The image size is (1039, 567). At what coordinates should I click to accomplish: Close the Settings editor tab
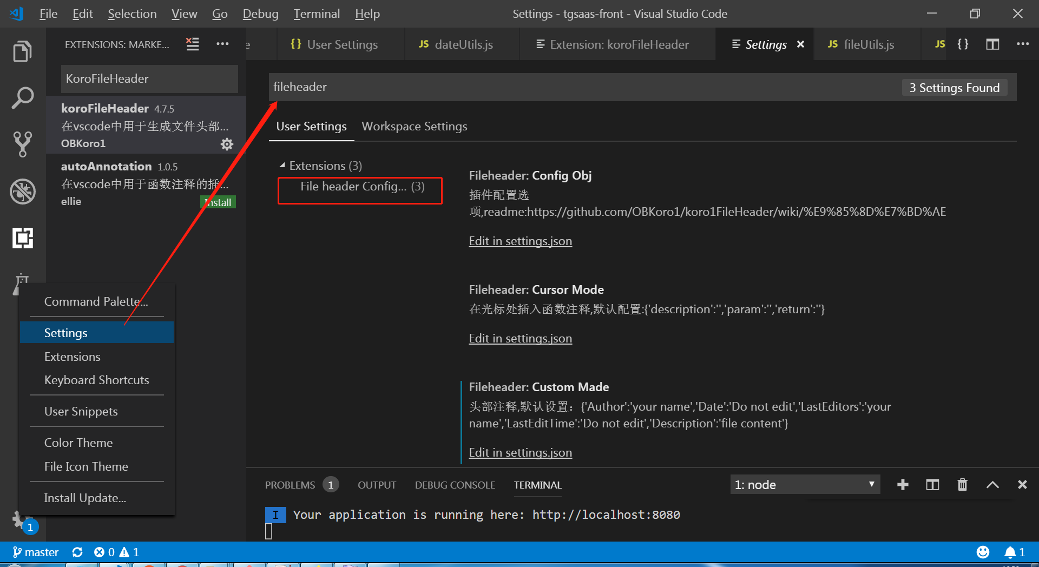[x=800, y=44]
